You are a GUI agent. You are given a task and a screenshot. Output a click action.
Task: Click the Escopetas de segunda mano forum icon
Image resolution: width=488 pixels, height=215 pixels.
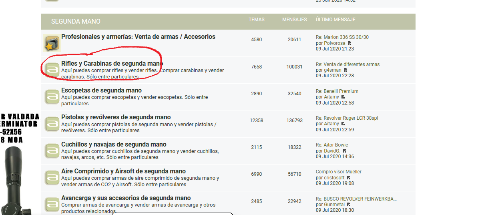tap(52, 97)
